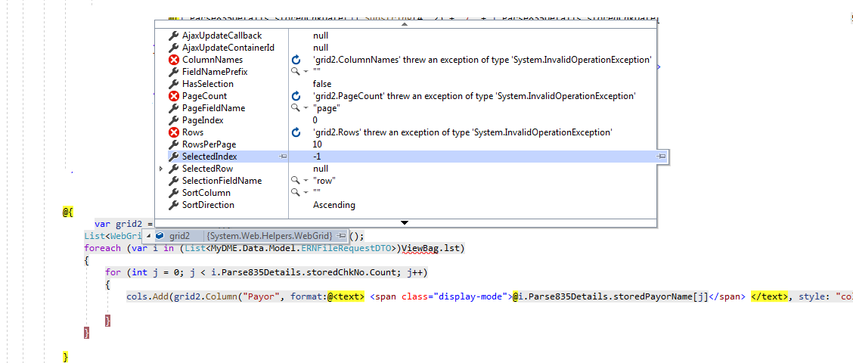This screenshot has height=363, width=853.
Task: Click the wrench icon beside RowsPerPage
Action: (x=173, y=144)
